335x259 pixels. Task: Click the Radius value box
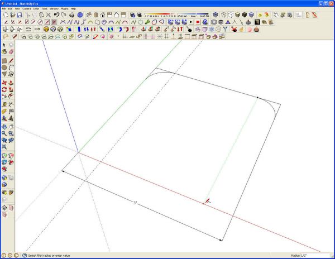click(x=315, y=255)
